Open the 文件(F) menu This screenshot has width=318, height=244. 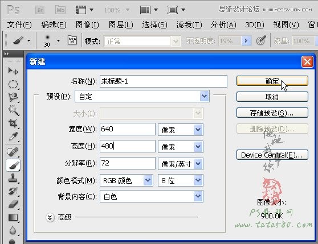click(19, 25)
